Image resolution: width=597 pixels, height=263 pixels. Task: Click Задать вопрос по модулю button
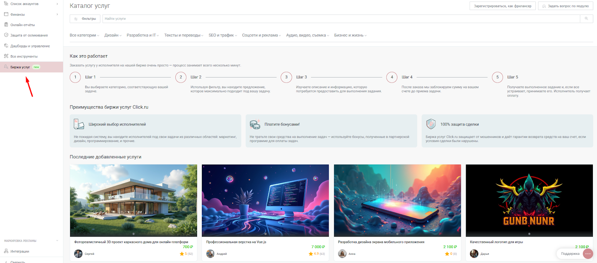pyautogui.click(x=565, y=6)
